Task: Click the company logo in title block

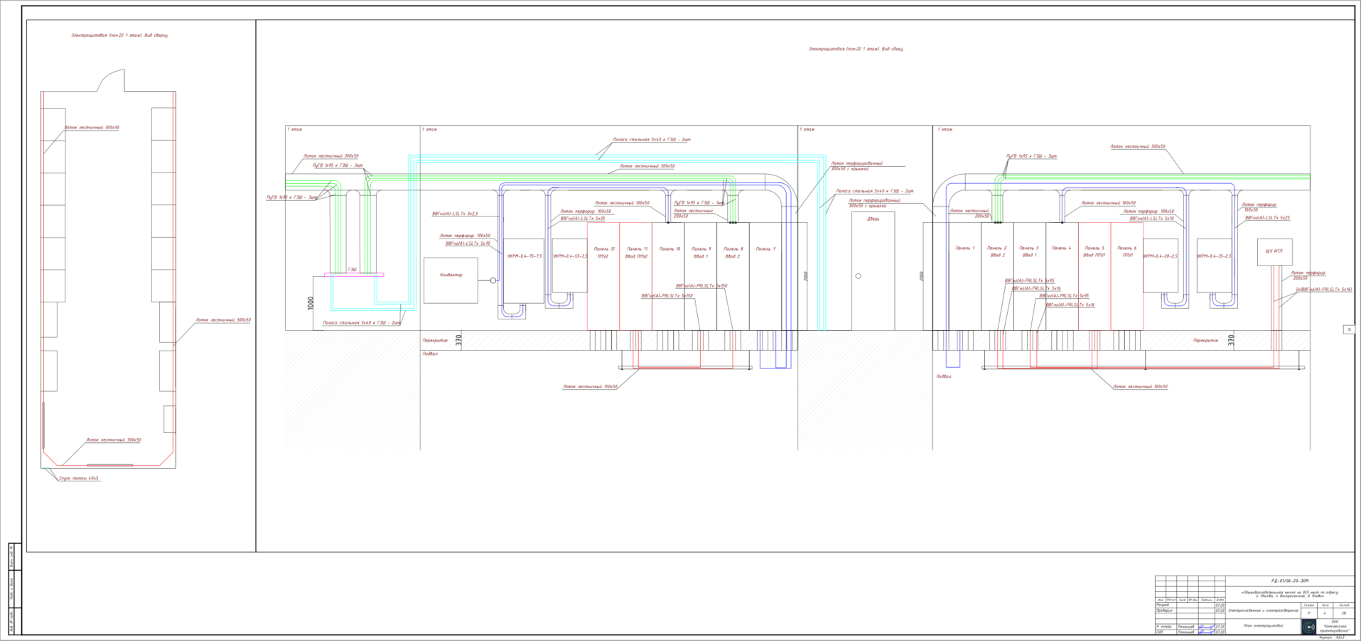Action: coord(1308,627)
